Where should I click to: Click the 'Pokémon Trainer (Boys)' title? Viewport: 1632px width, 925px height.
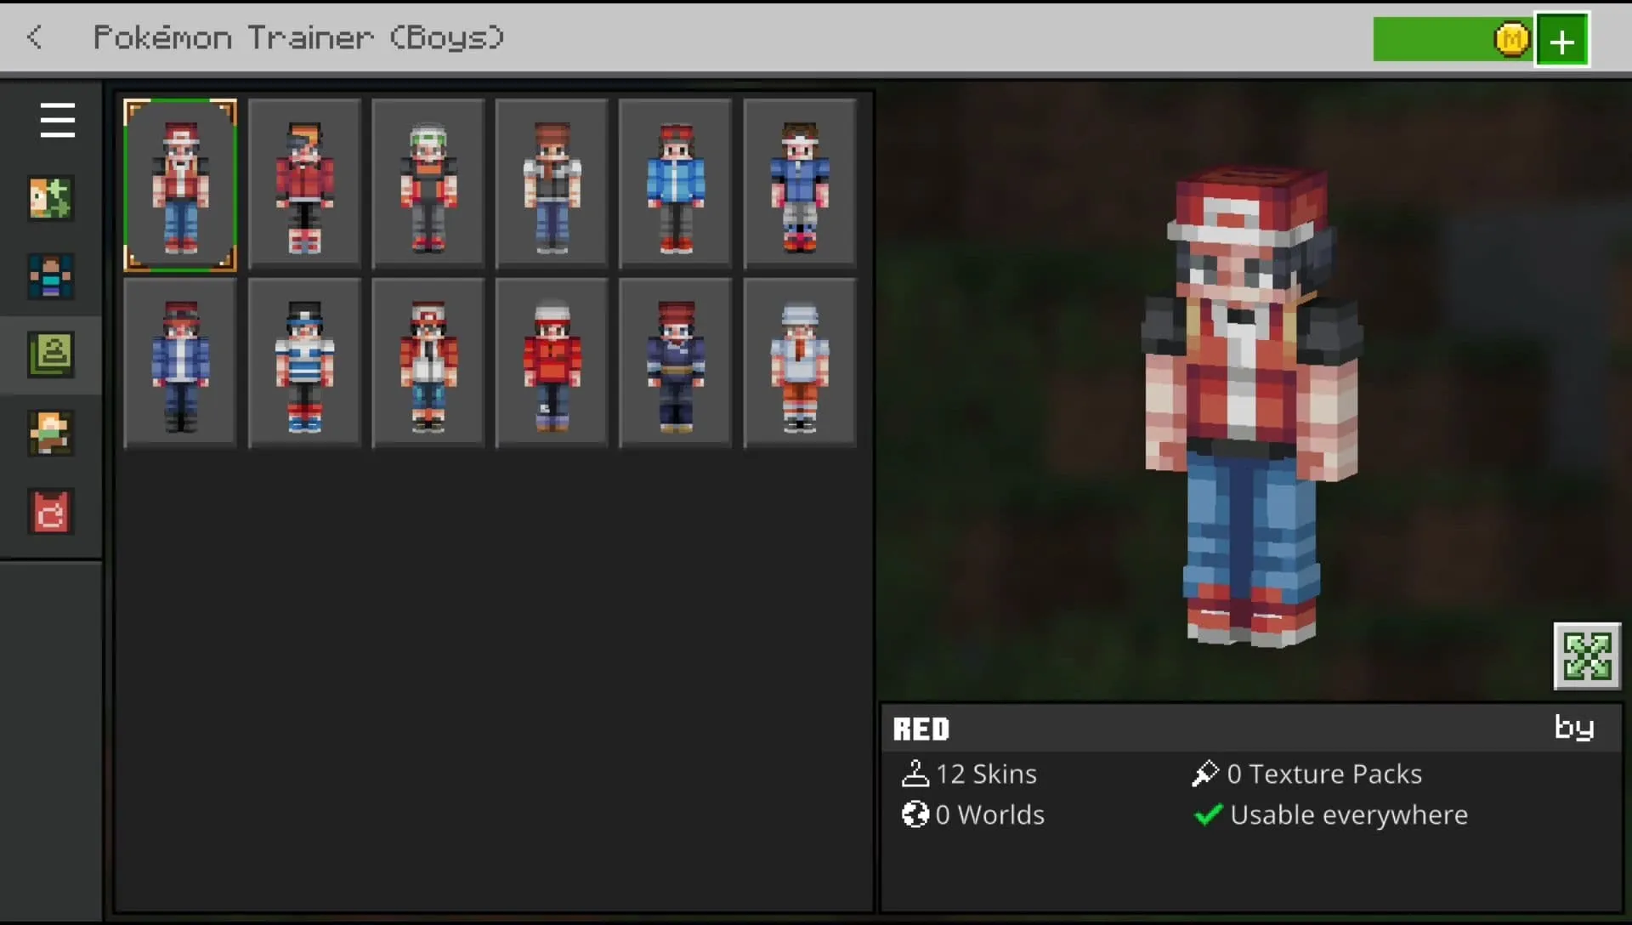point(298,37)
